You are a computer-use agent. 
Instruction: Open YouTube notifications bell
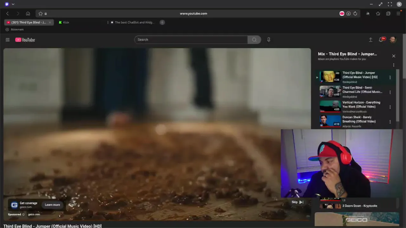click(x=381, y=40)
